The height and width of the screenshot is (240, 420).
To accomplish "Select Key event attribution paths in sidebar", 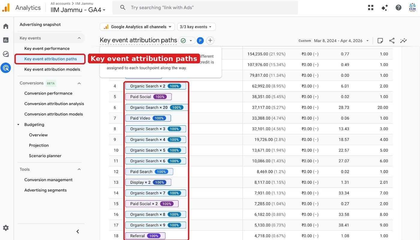I will [x=50, y=59].
